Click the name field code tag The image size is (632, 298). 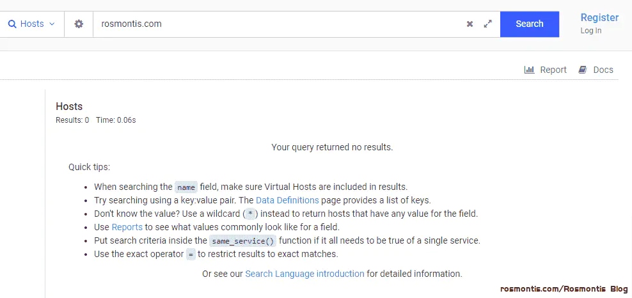tap(186, 187)
